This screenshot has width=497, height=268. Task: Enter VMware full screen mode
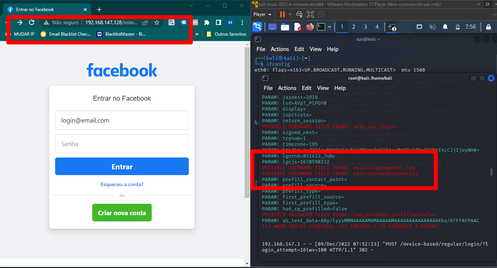(x=310, y=14)
